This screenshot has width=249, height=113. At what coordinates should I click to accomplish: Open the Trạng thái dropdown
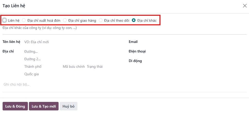tap(105, 66)
